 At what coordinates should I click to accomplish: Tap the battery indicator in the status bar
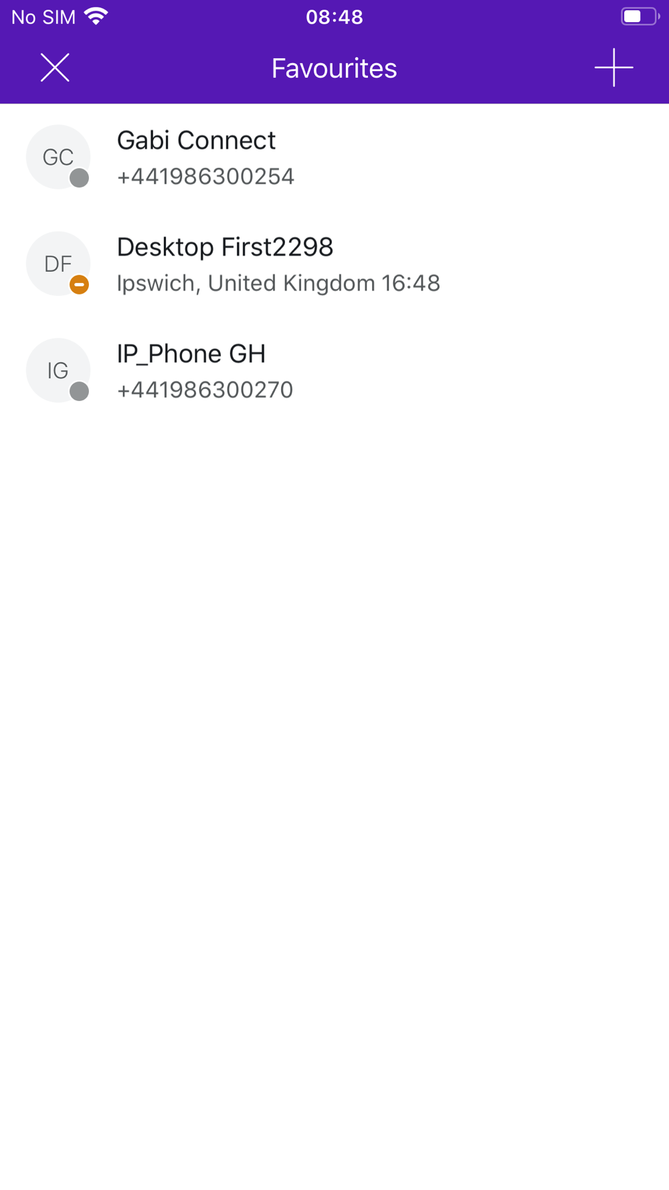click(x=640, y=16)
